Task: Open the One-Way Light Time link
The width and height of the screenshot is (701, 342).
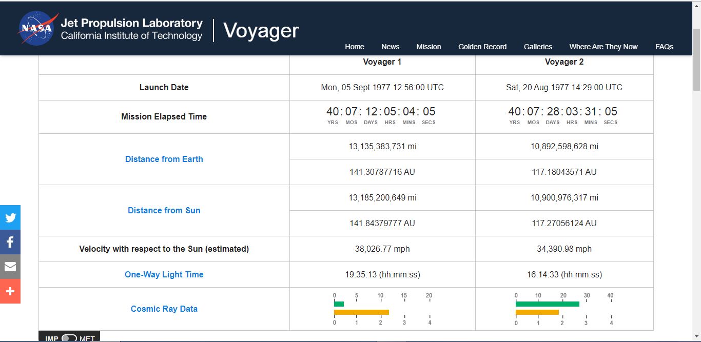Action: (164, 274)
